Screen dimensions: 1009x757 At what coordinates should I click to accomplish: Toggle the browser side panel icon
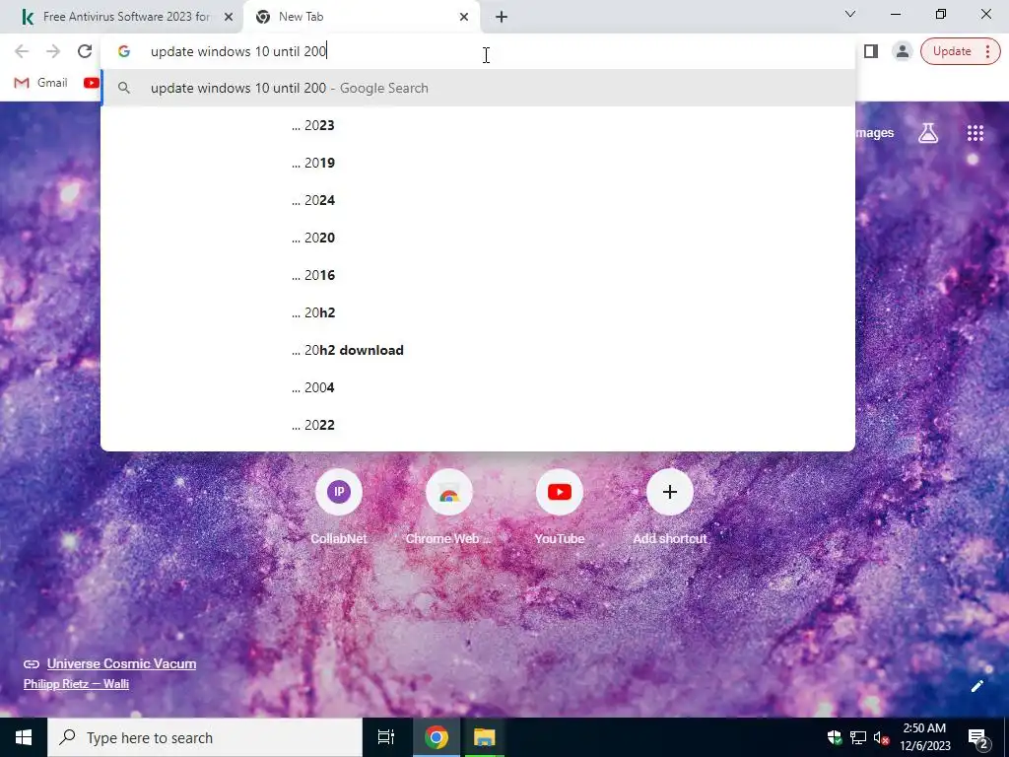pos(871,51)
